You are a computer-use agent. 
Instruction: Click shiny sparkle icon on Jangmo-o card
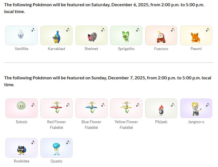208,105
